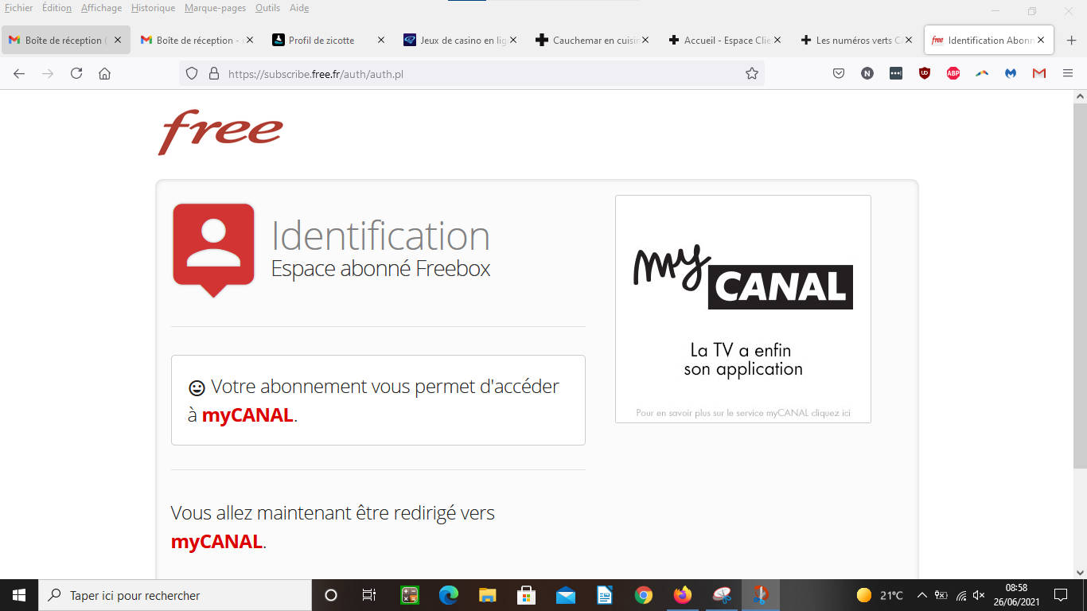Click the taskbar search box
Screen dimensions: 1087x611
175,595
